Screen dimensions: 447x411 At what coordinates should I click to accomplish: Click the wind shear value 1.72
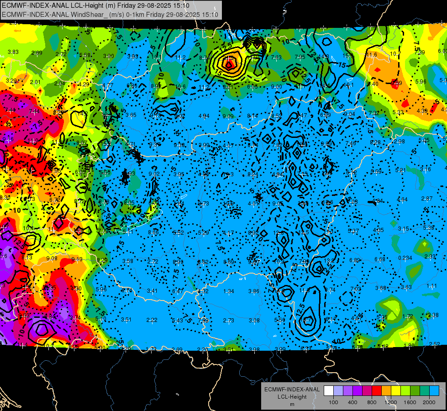click(408, 316)
